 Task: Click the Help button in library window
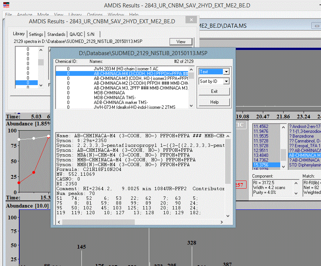coord(214,102)
